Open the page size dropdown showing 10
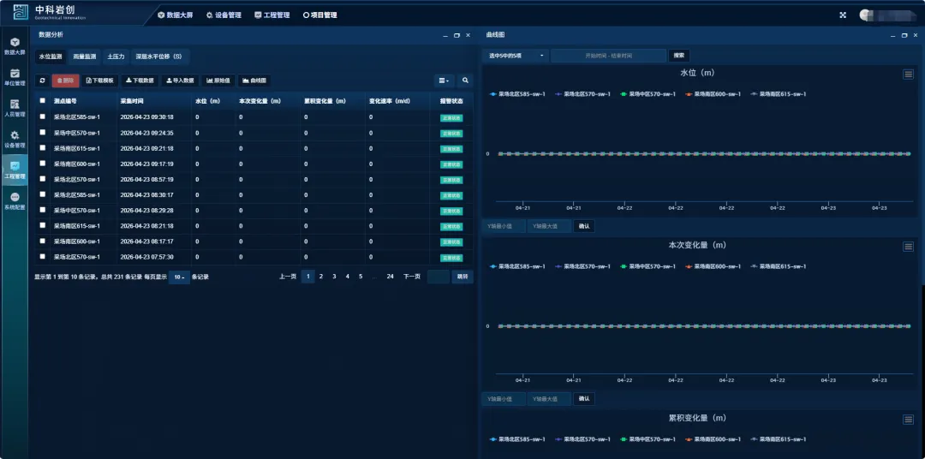 178,277
